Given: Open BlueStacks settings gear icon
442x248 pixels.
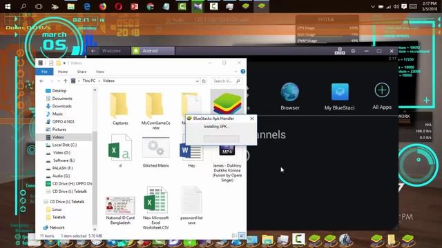Looking at the screenshot, I should pos(353,51).
